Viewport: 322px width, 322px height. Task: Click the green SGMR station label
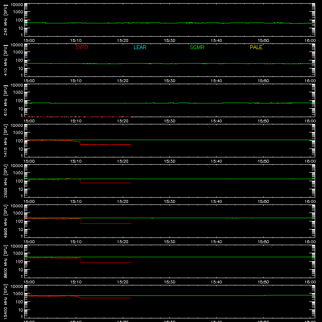[x=197, y=47]
